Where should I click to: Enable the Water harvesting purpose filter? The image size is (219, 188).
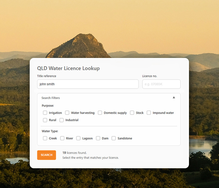67,113
